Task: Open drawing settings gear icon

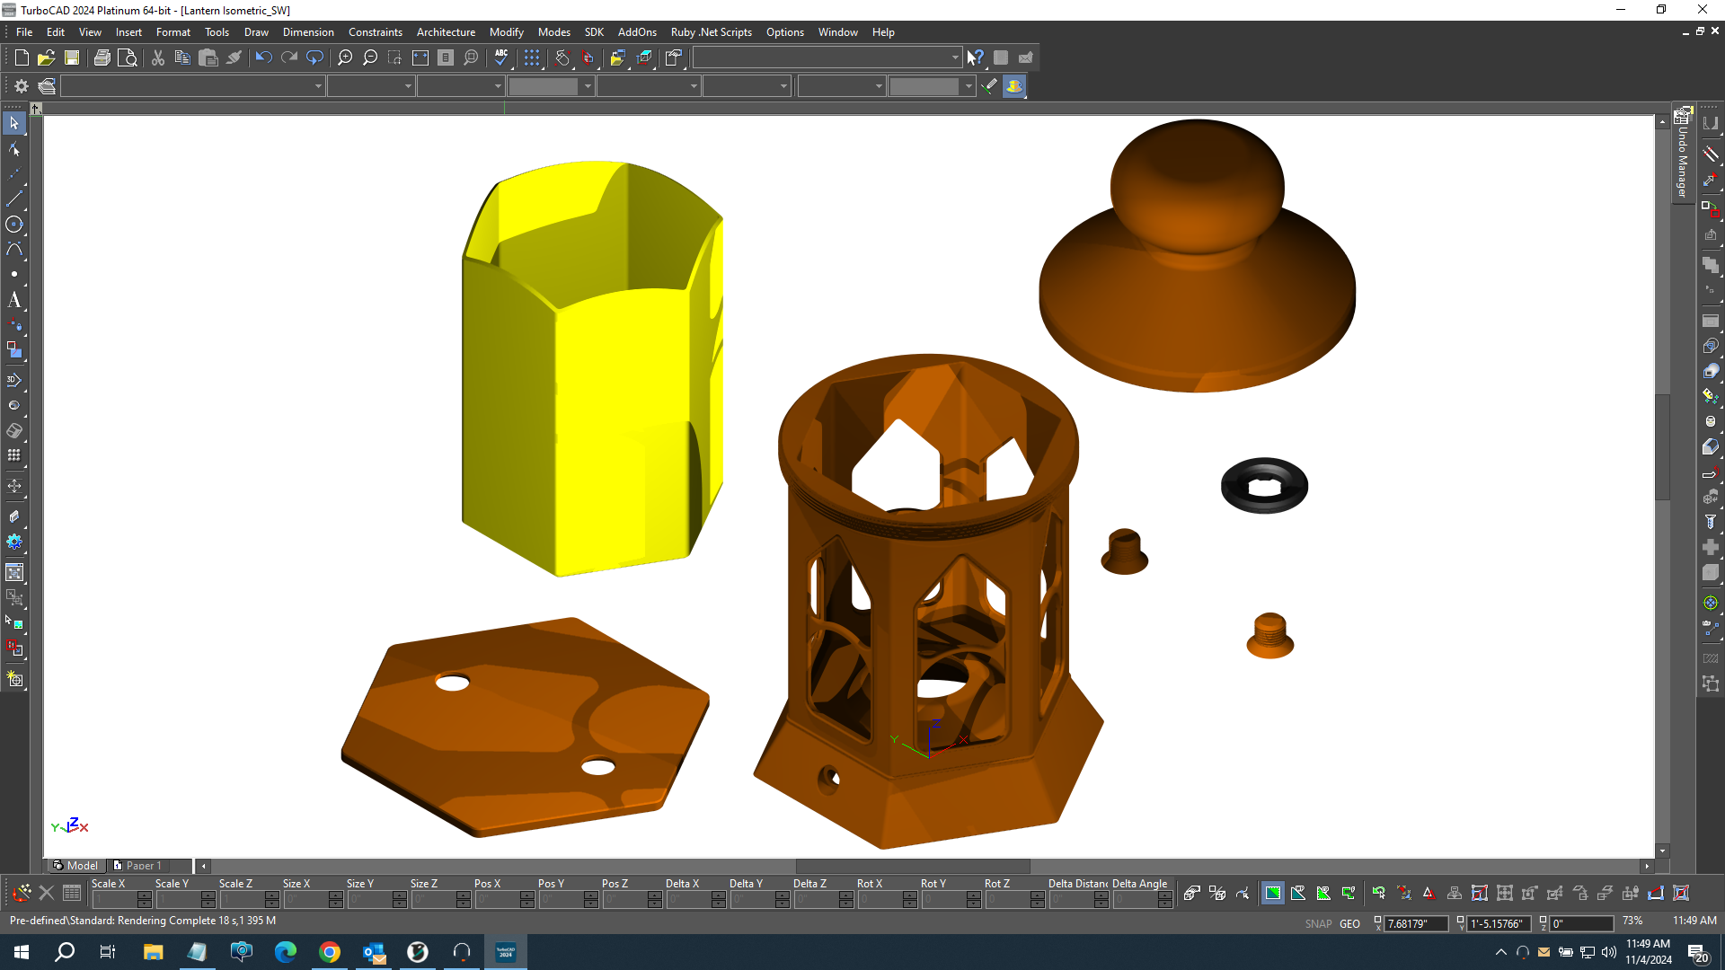Action: tap(22, 86)
